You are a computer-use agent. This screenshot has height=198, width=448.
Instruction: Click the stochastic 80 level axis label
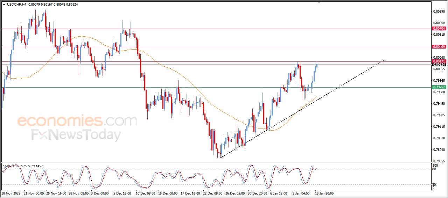tap(435, 169)
